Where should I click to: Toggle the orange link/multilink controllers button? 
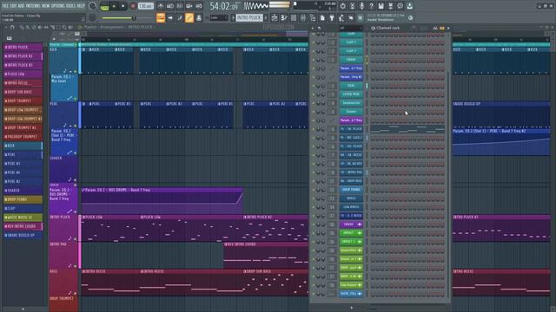[x=189, y=17]
